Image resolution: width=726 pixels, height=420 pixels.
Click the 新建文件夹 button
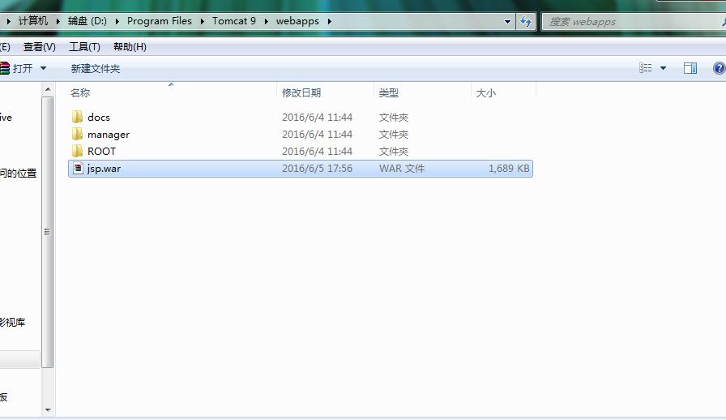click(x=96, y=69)
